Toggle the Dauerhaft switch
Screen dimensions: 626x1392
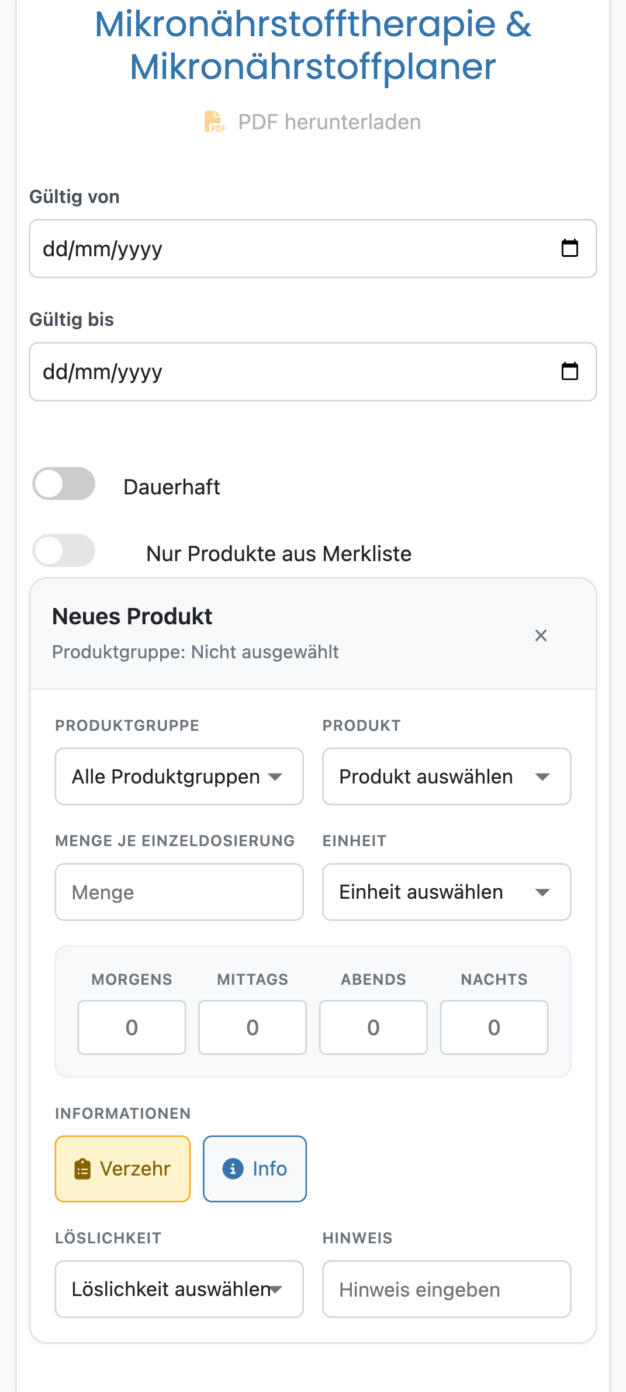(x=64, y=484)
